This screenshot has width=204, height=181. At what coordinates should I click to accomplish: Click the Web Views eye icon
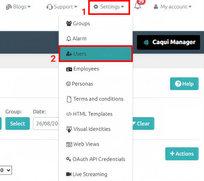point(69,144)
